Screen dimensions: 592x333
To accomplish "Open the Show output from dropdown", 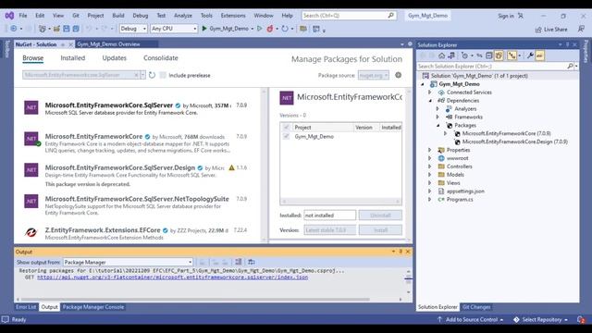I will (128, 262).
